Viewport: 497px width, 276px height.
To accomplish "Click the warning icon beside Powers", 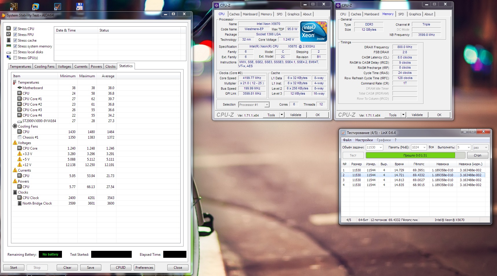I will [x=15, y=181].
